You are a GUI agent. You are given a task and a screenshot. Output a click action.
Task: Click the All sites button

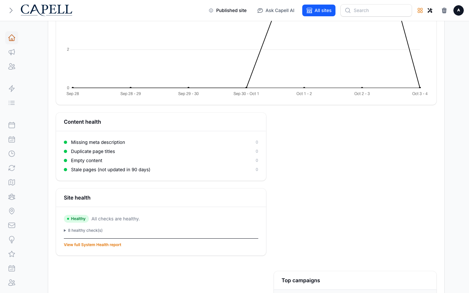pyautogui.click(x=319, y=10)
